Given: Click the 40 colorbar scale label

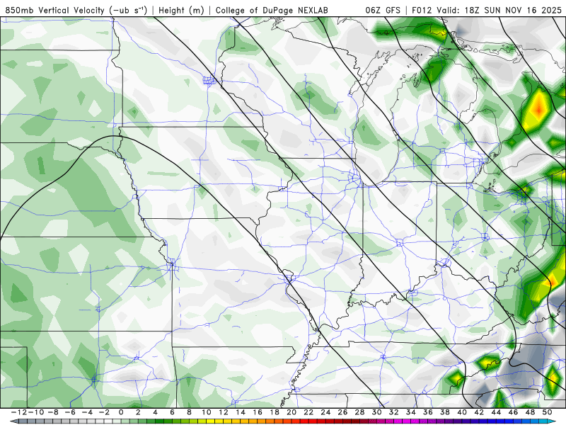Looking at the screenshot, I should pos(462,412).
